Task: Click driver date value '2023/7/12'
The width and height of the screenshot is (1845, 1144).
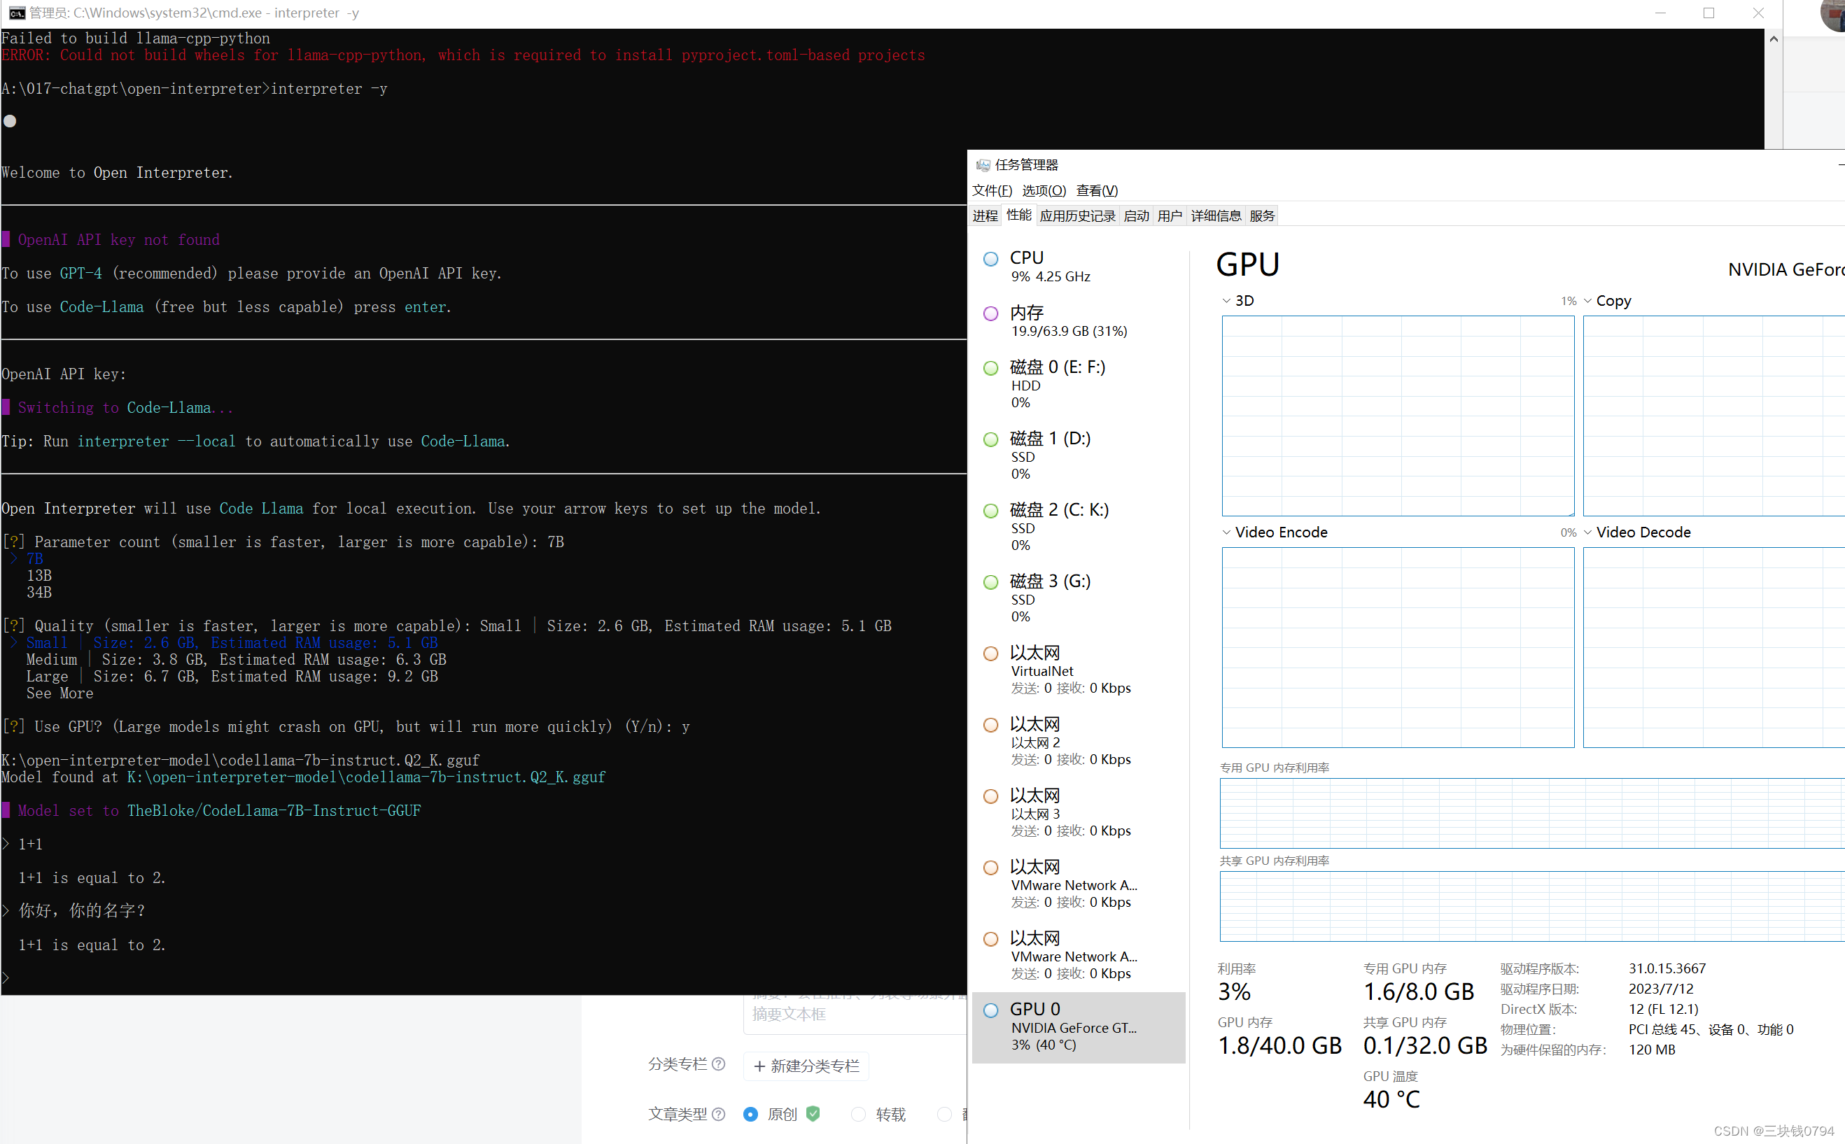Action: tap(1660, 988)
